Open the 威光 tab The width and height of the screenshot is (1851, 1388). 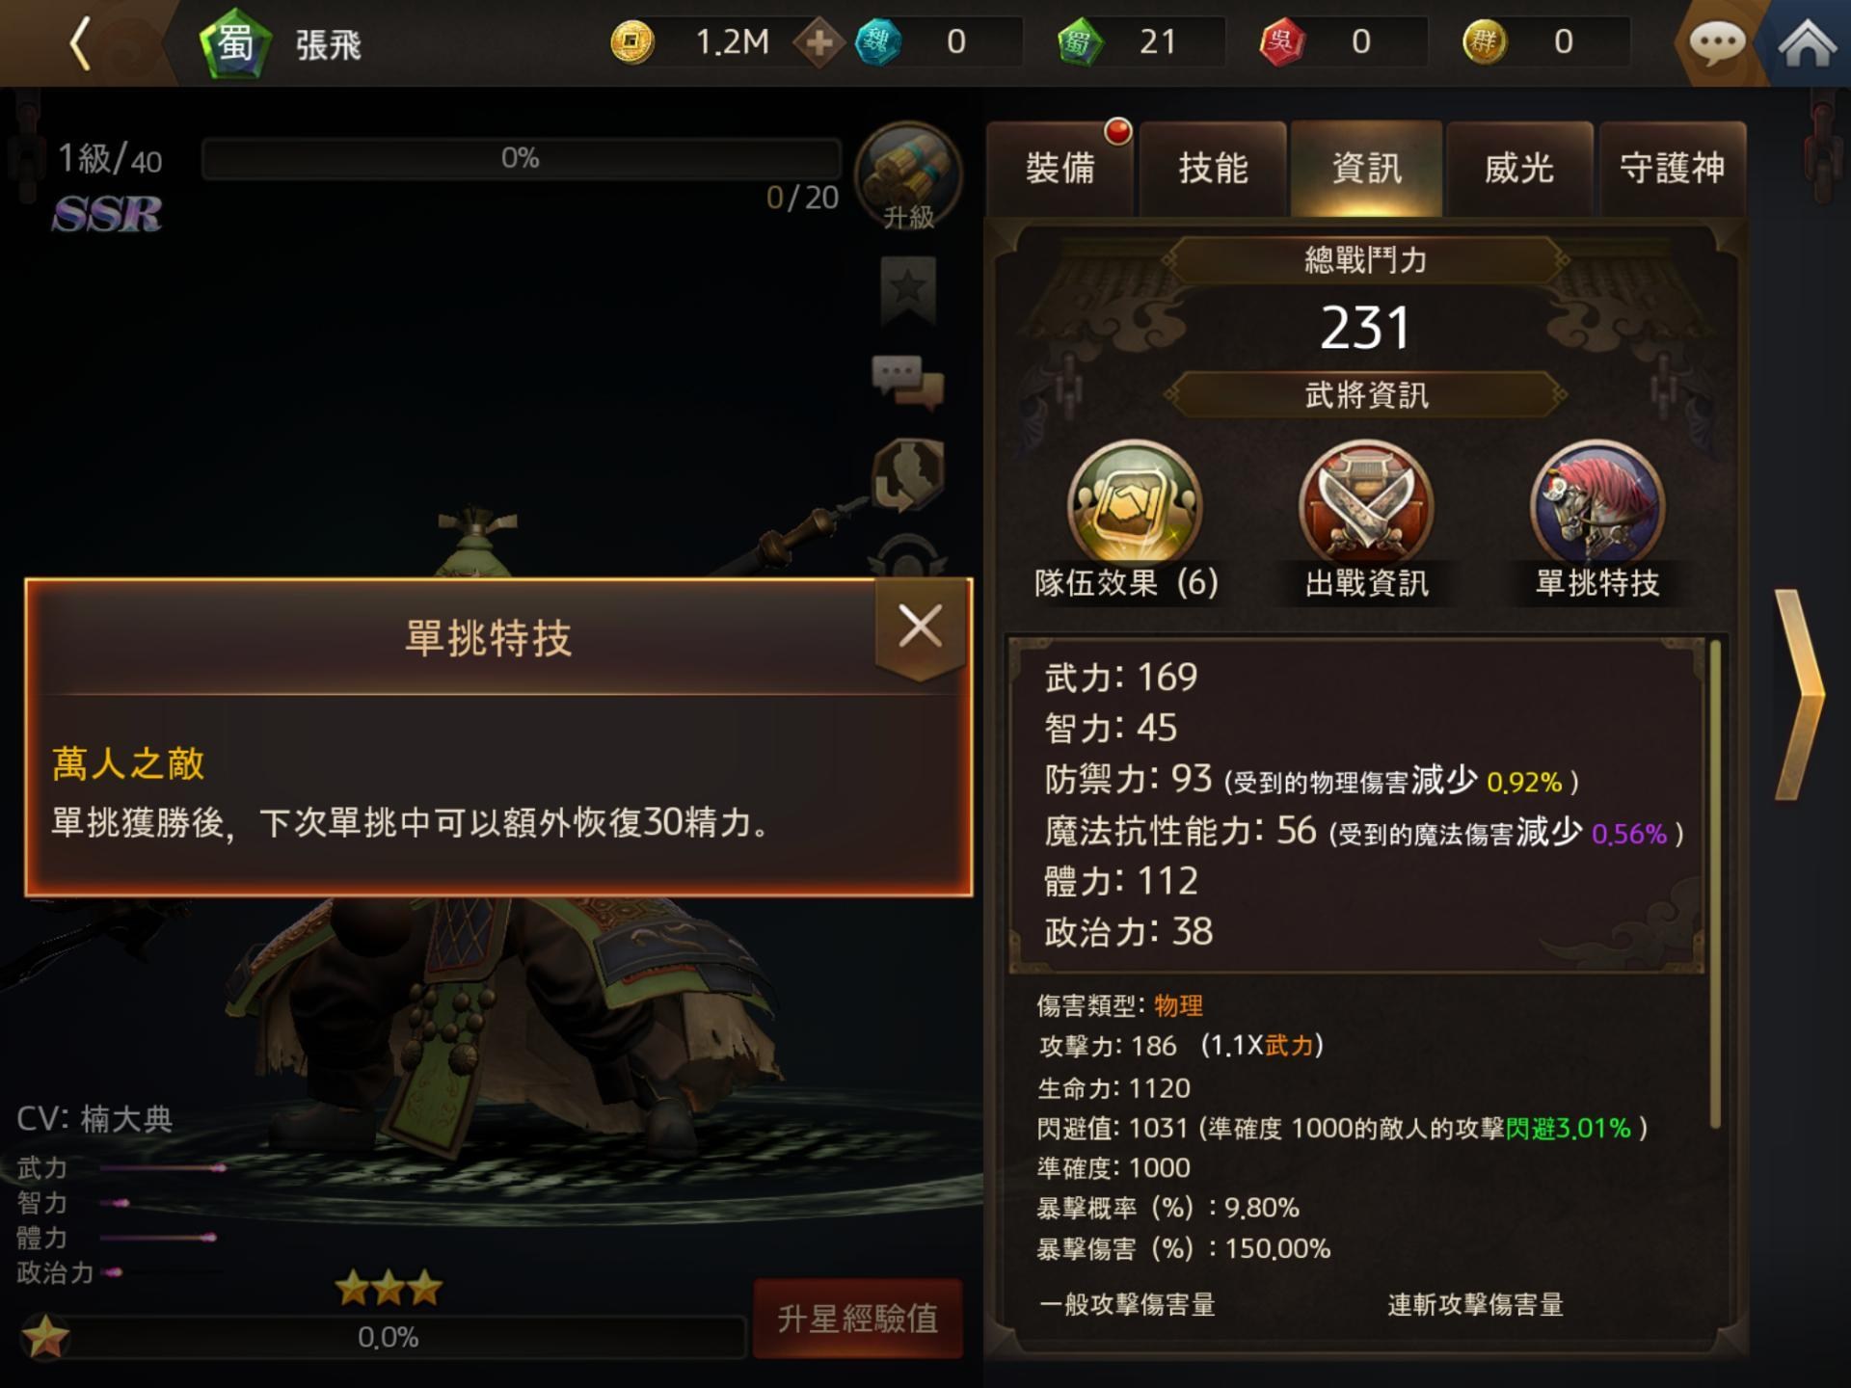[1519, 169]
